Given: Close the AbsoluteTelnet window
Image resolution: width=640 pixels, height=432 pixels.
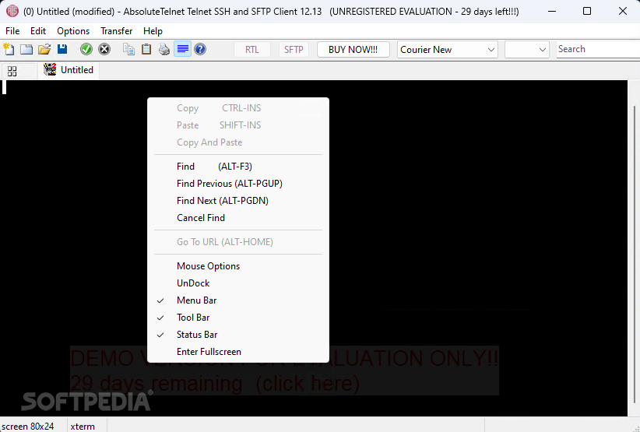Looking at the screenshot, I should 622,11.
